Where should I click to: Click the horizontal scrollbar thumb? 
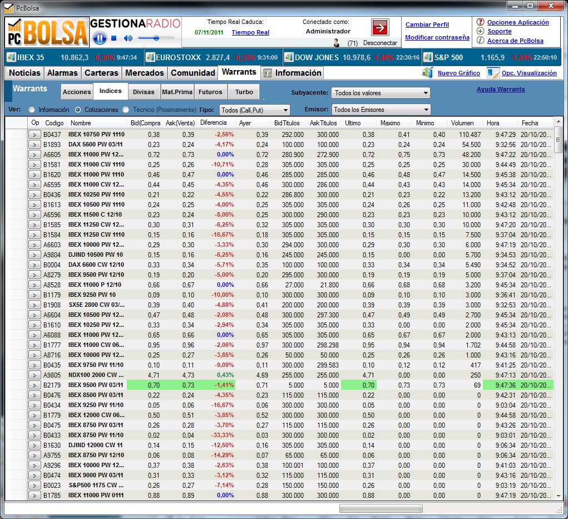click(381, 509)
